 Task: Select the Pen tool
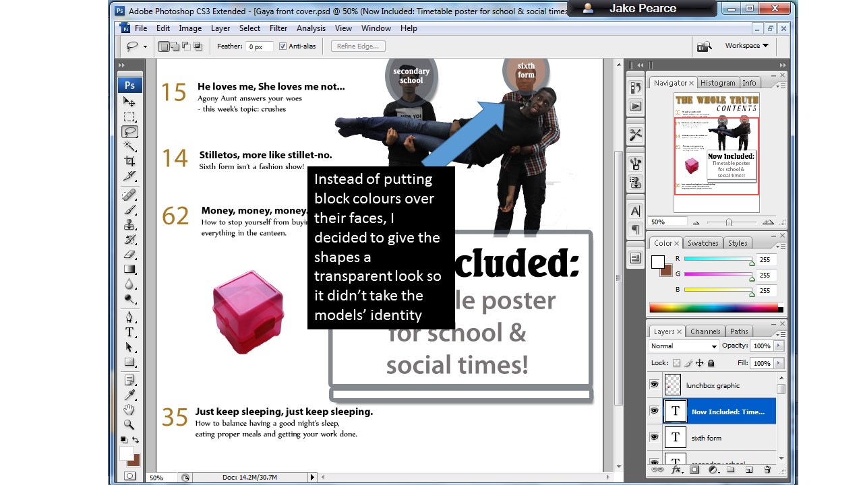coord(129,317)
